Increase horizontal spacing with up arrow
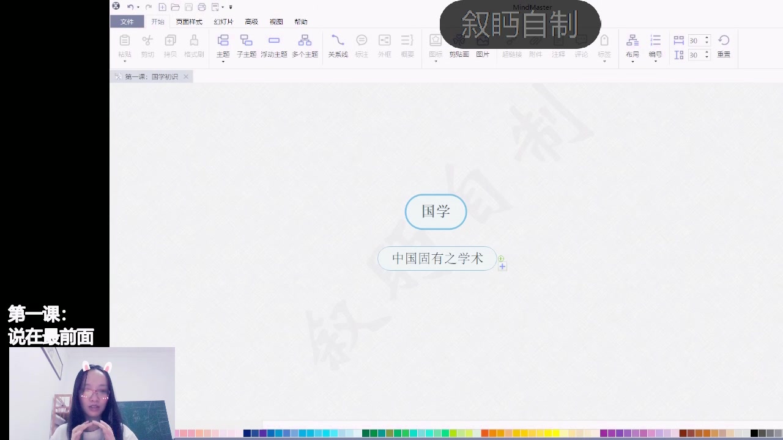The height and width of the screenshot is (440, 783). click(x=707, y=38)
